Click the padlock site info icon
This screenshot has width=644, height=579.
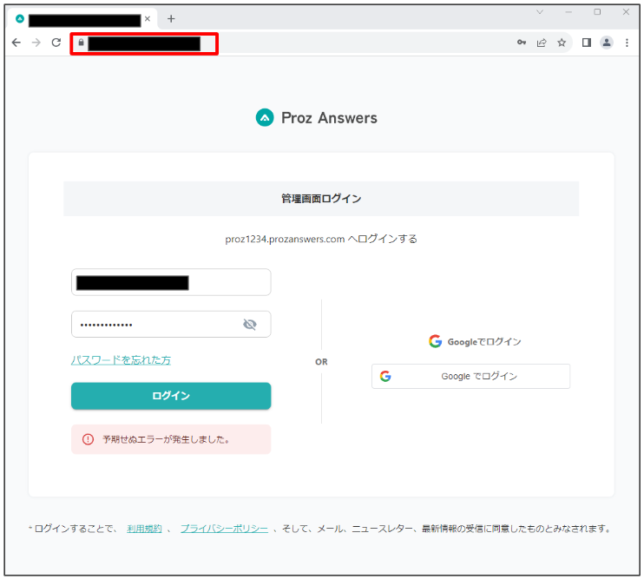pyautogui.click(x=81, y=43)
